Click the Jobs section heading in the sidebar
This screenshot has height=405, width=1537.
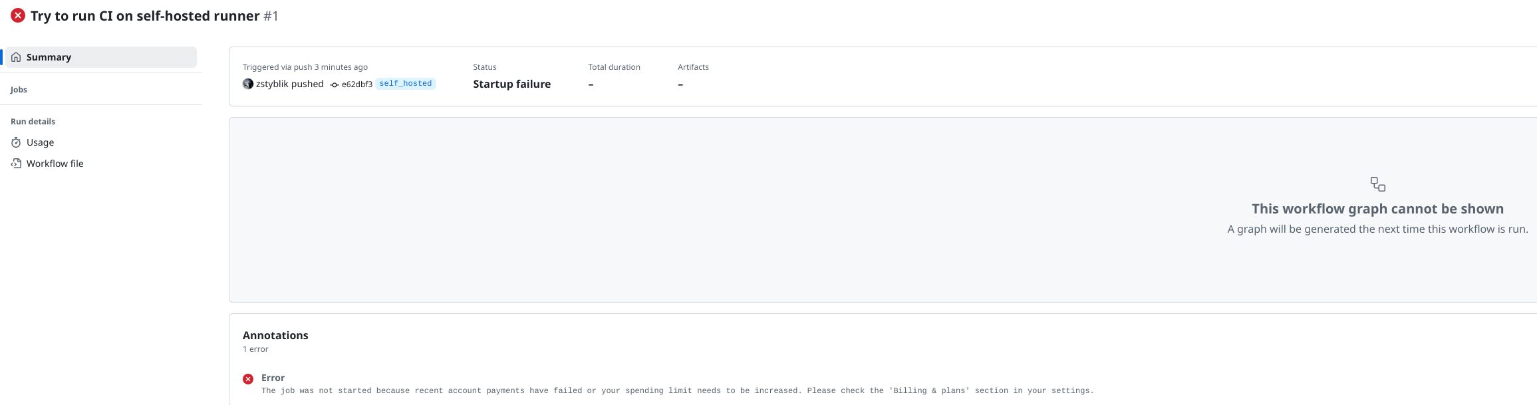click(x=19, y=90)
